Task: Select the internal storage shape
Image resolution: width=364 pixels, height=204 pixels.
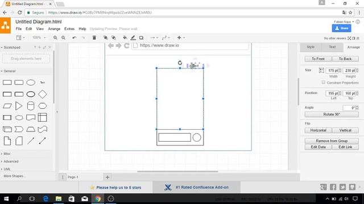Action: coord(43,117)
